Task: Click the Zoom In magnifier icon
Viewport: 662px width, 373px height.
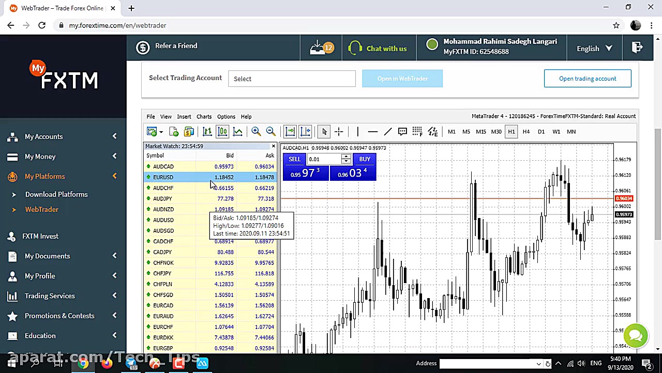Action: click(256, 132)
